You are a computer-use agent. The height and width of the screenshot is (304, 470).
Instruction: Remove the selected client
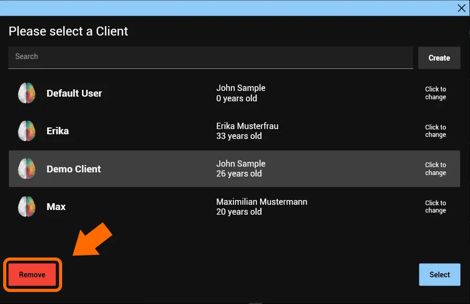pyautogui.click(x=32, y=275)
